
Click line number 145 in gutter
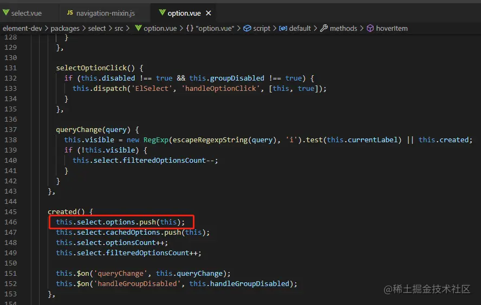(10, 211)
